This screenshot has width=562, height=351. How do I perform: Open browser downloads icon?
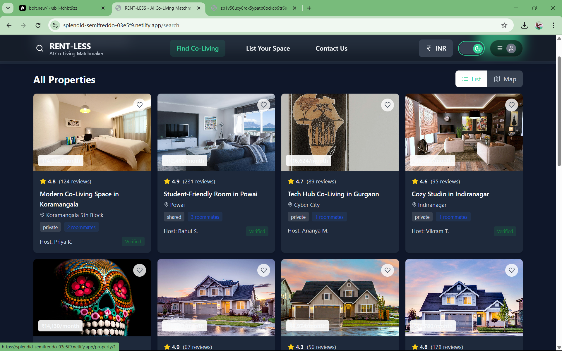(x=524, y=25)
